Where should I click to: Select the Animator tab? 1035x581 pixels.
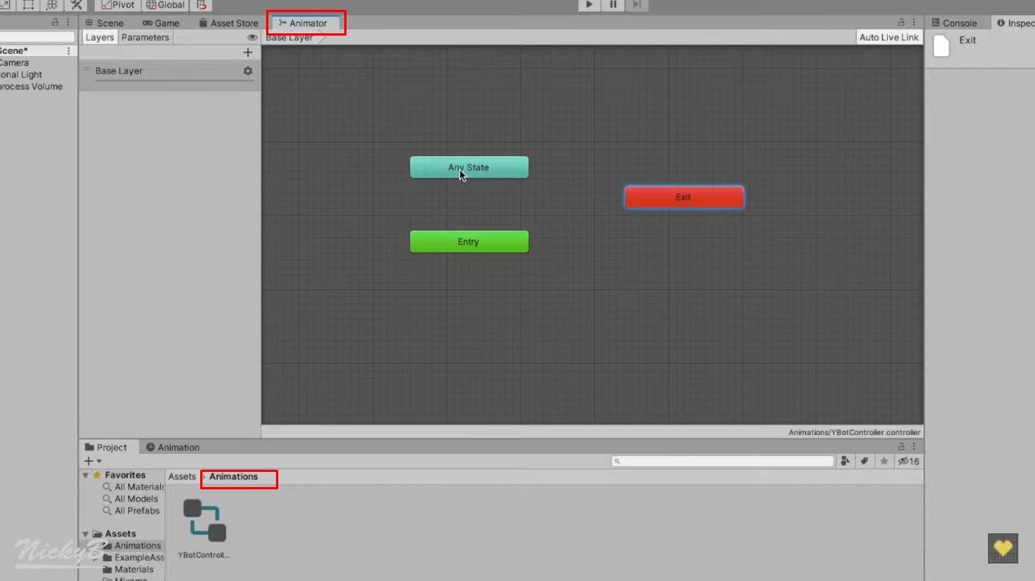(303, 23)
